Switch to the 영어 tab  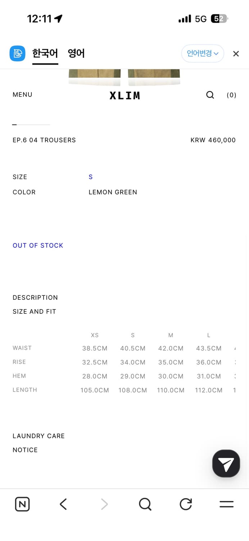click(76, 53)
